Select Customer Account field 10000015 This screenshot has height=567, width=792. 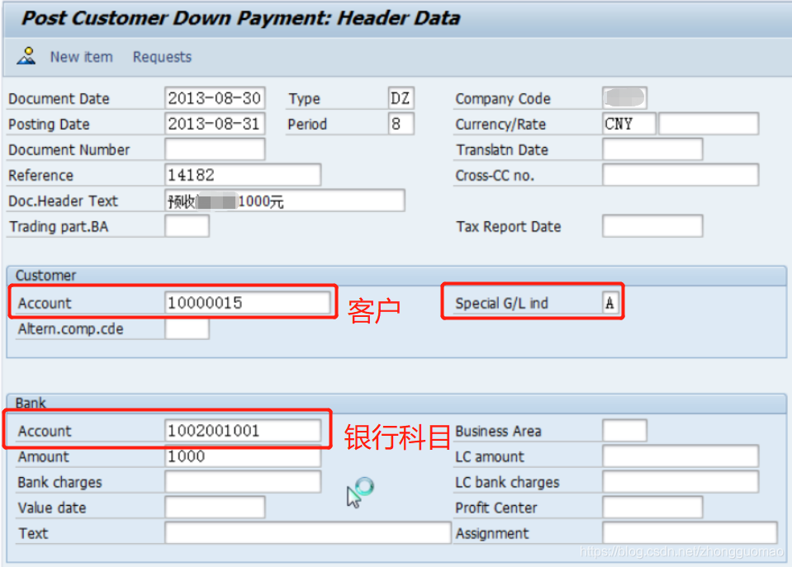[x=248, y=303]
